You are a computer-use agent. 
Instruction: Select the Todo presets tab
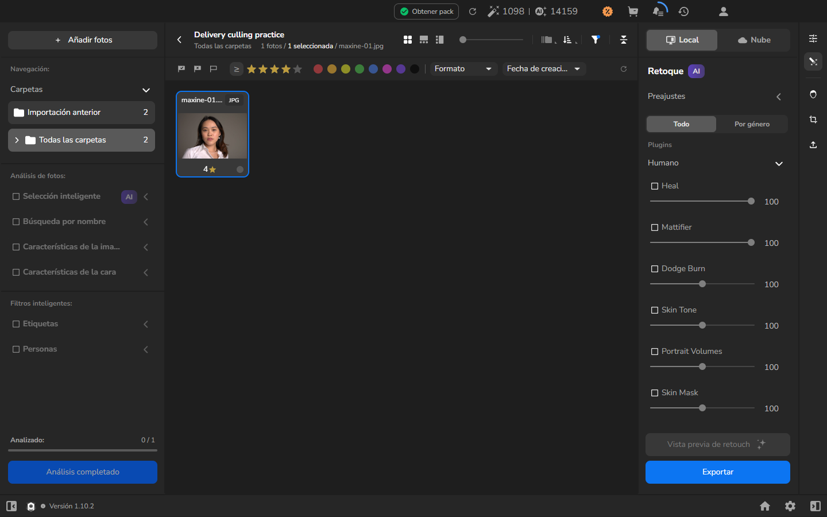pos(681,124)
